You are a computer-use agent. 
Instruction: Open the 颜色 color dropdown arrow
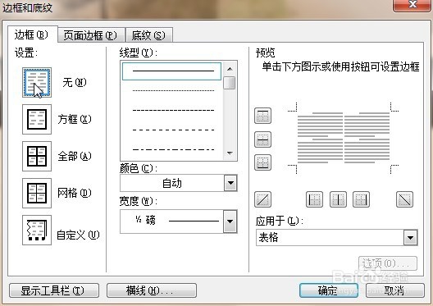(x=230, y=183)
